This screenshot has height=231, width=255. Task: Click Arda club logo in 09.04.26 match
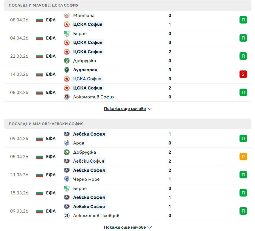[67, 143]
